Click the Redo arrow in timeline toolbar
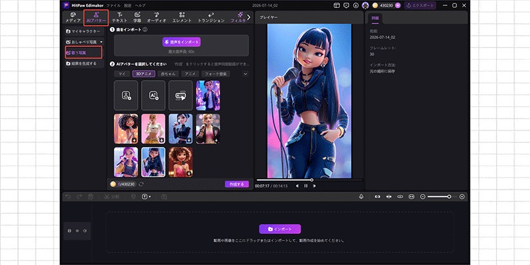The width and height of the screenshot is (530, 265). point(79,196)
